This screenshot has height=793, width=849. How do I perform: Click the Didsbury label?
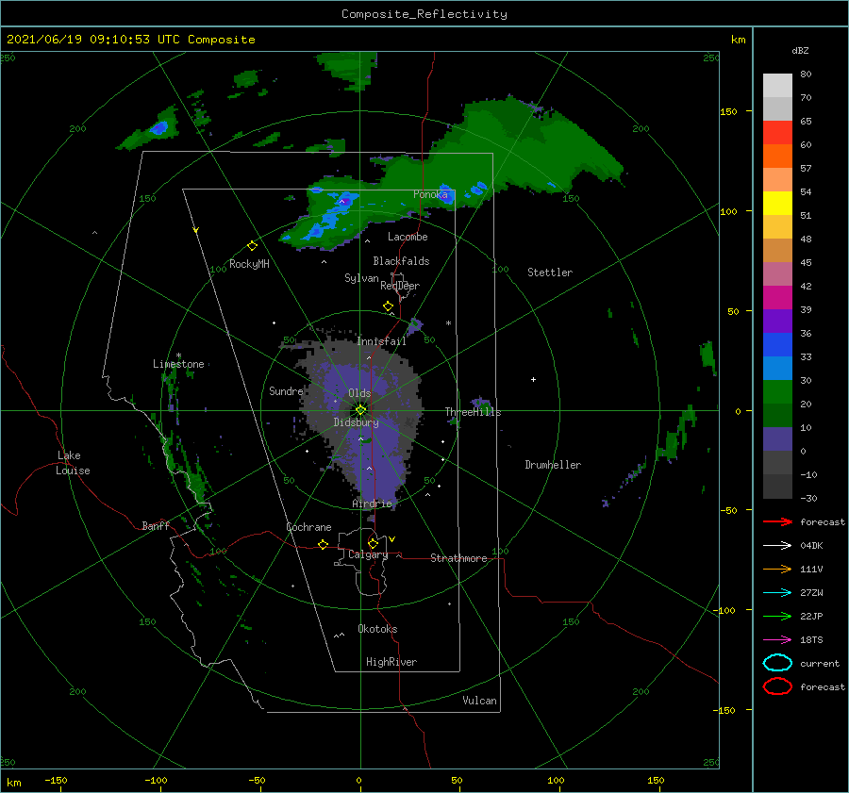click(357, 422)
